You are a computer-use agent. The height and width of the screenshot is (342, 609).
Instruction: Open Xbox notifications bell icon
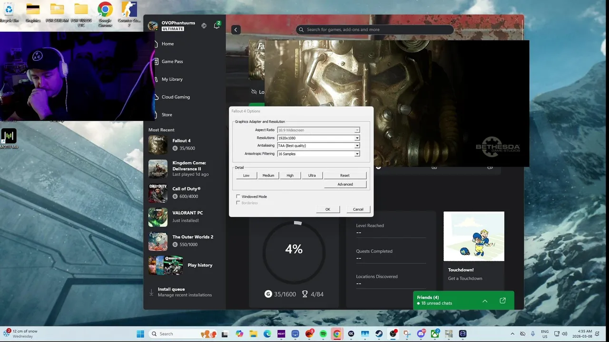tap(216, 26)
